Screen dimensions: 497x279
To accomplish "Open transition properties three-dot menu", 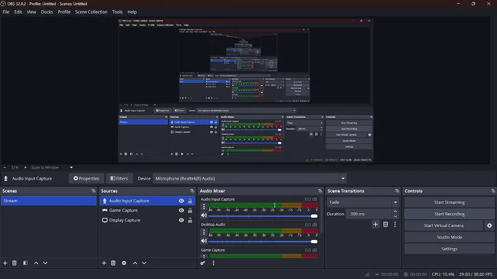I will [x=395, y=224].
